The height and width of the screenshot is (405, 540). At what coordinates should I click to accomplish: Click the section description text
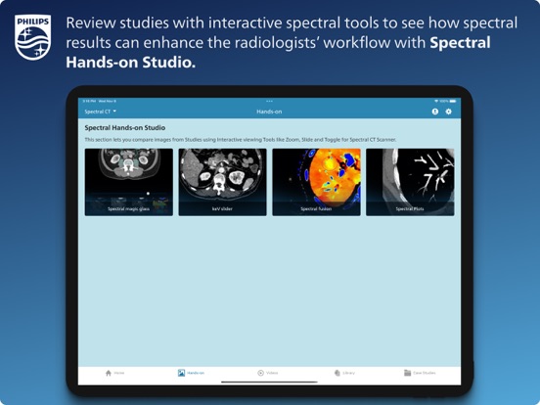(x=241, y=140)
